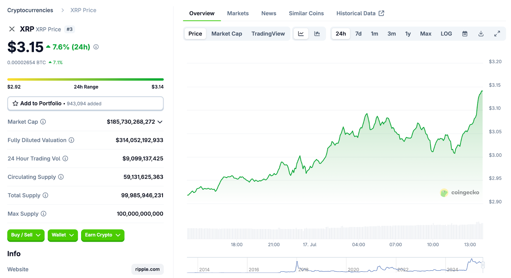Set chart range to 7d

coord(358,34)
